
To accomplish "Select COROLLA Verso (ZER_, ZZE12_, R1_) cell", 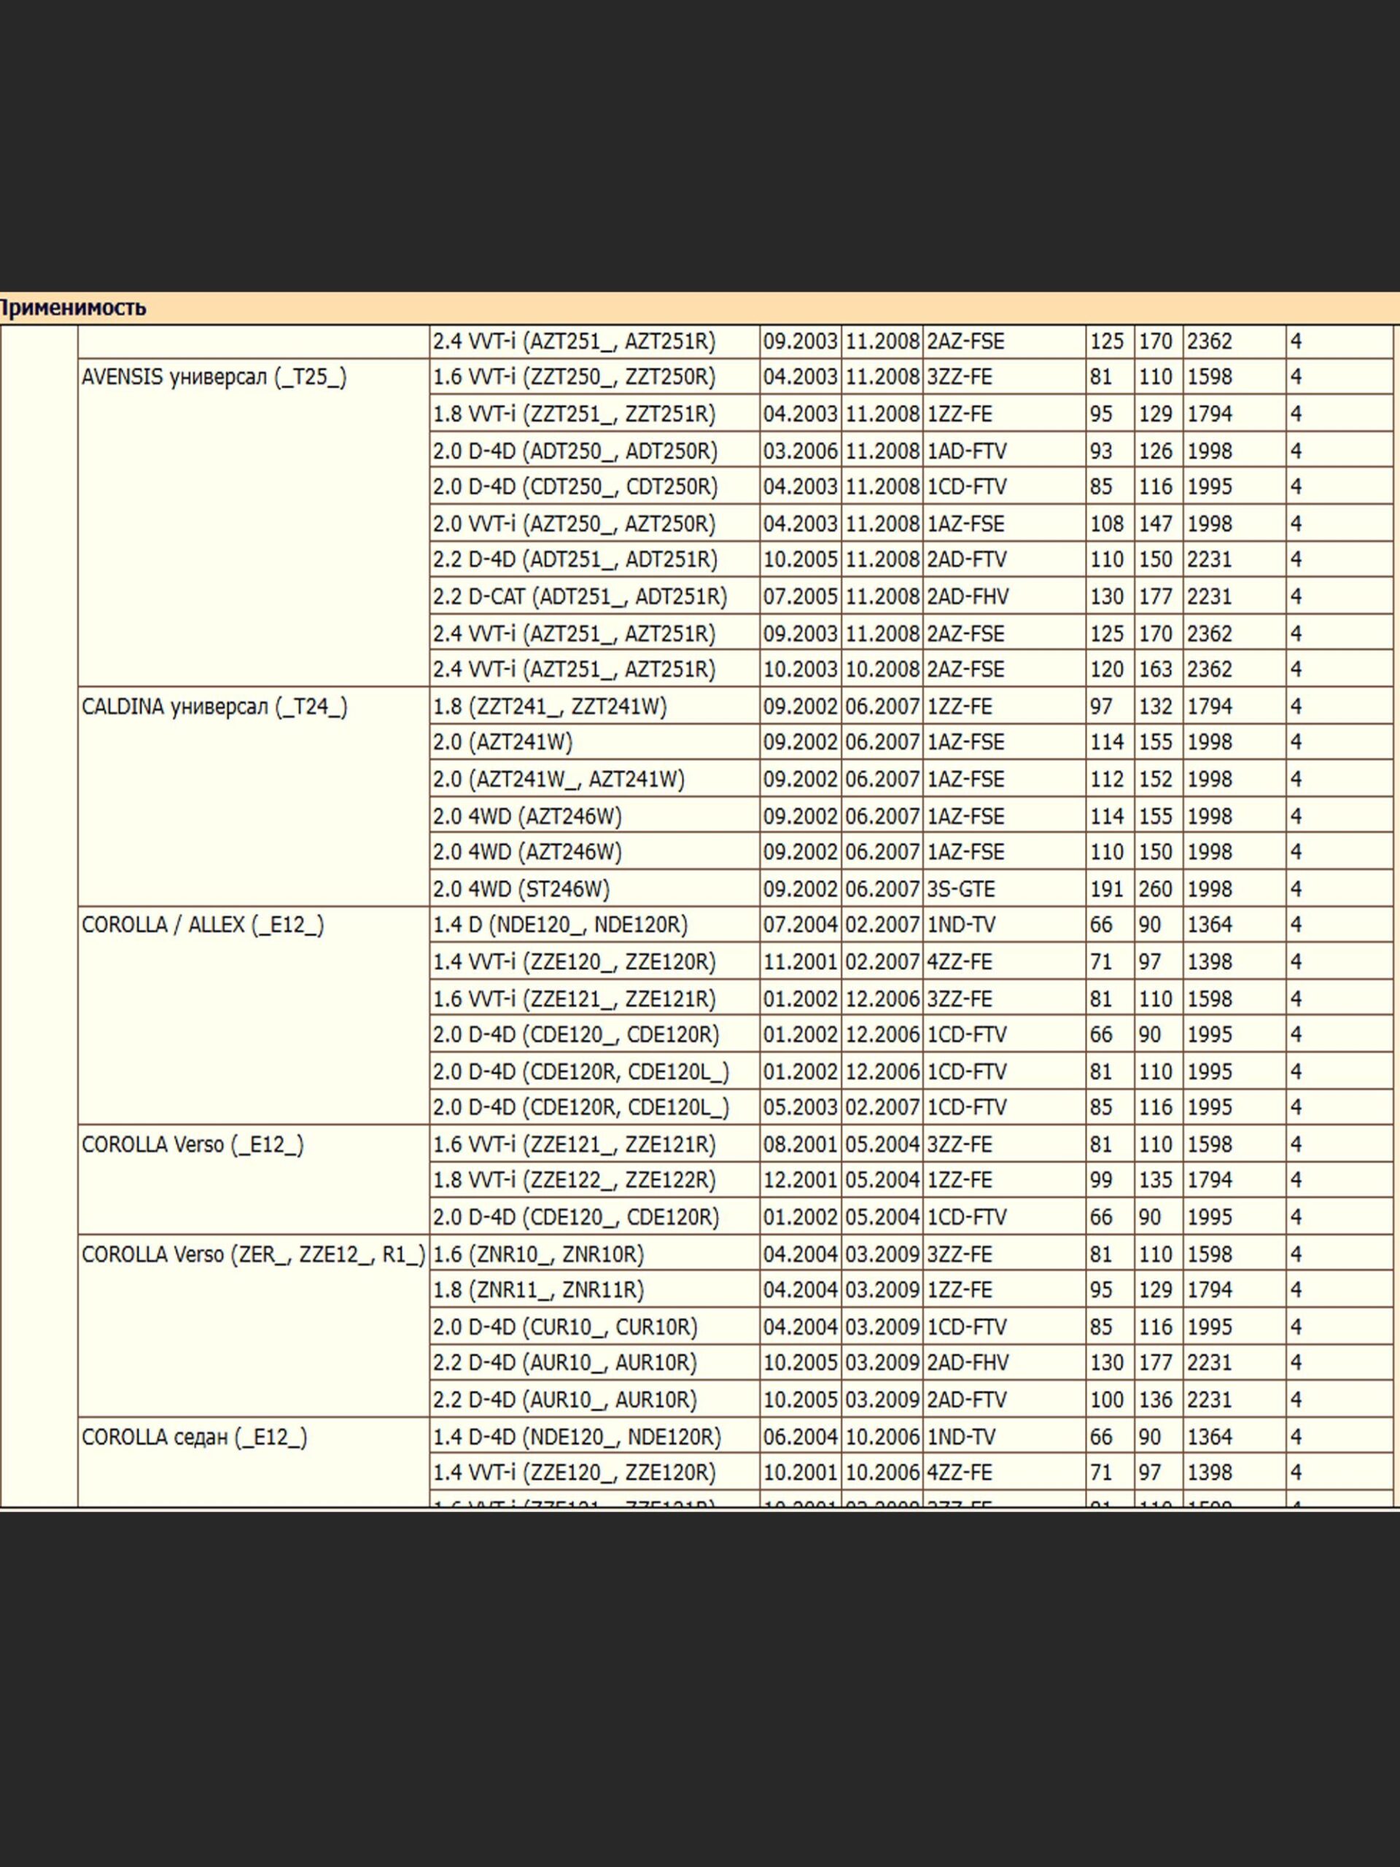I will pos(253,1254).
